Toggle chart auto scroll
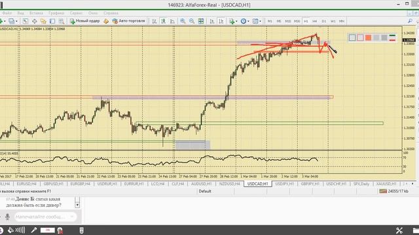Screen dimensions: 419x235 pyautogui.click(x=212, y=21)
